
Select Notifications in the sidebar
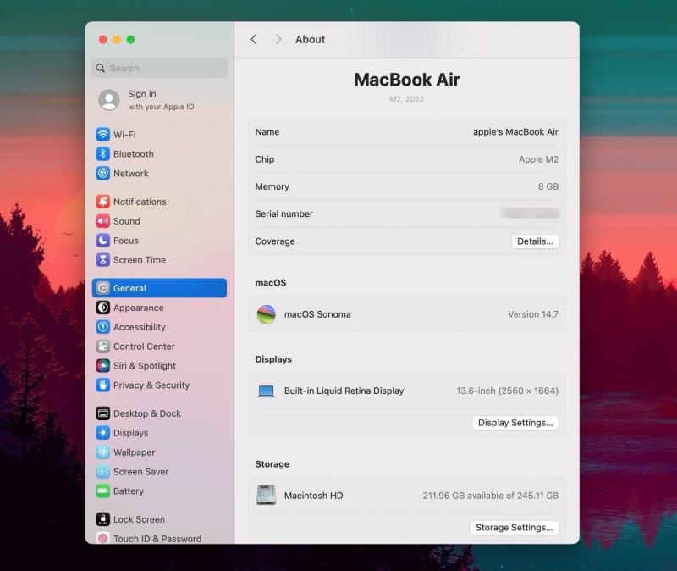pyautogui.click(x=159, y=202)
